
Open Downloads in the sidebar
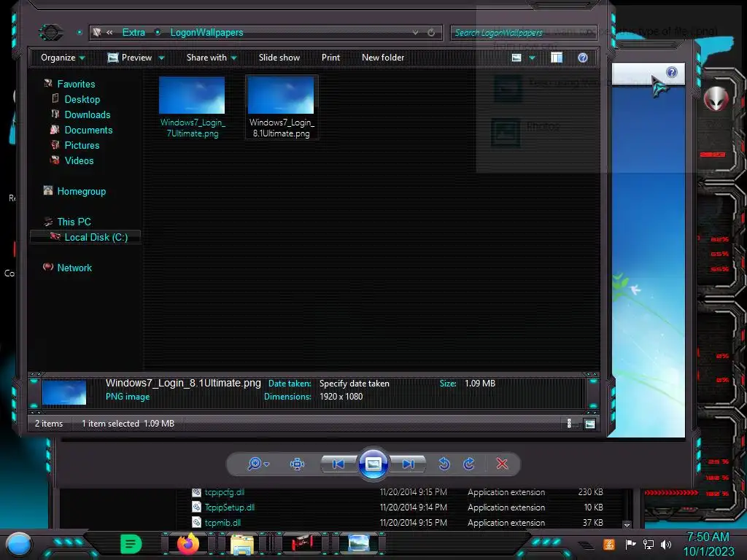pos(88,114)
